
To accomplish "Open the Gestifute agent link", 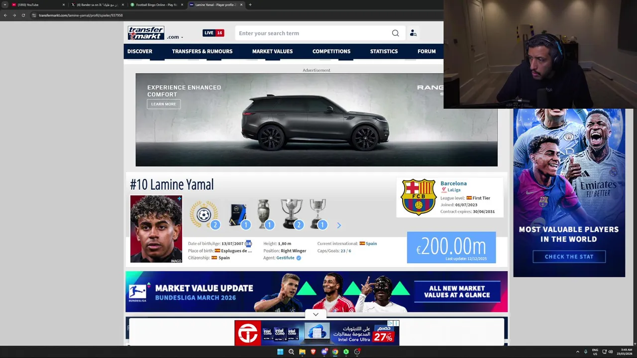I will [285, 258].
